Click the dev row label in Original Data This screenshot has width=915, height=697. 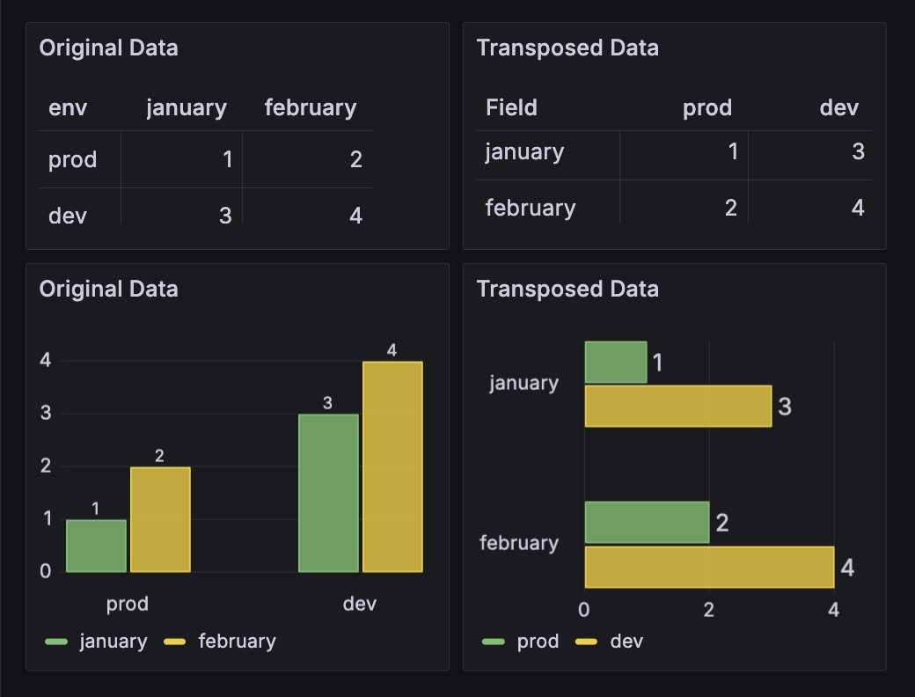coord(67,215)
